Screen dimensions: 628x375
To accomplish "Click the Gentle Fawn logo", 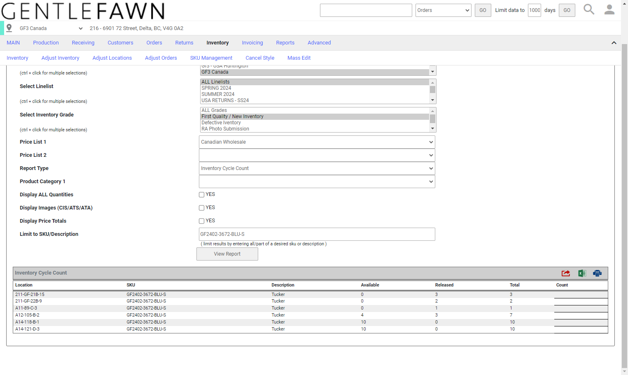I will coord(83,11).
